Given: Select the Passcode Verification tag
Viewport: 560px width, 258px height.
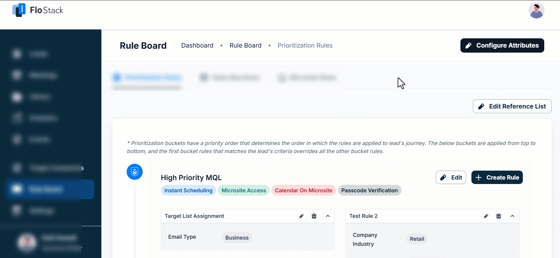Looking at the screenshot, I should [x=369, y=191].
